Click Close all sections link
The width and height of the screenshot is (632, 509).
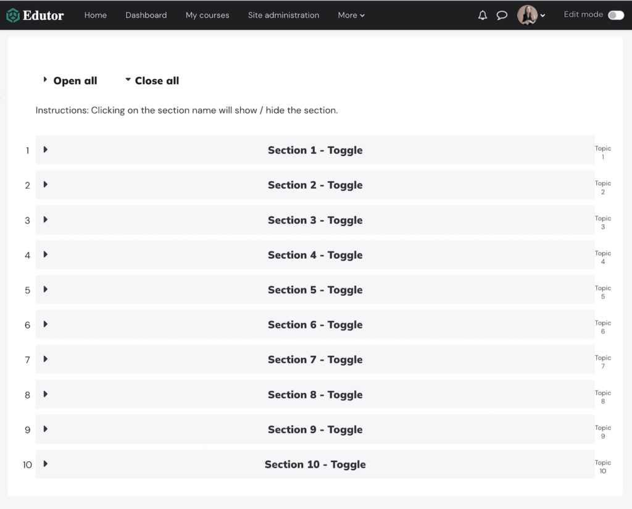click(x=157, y=81)
